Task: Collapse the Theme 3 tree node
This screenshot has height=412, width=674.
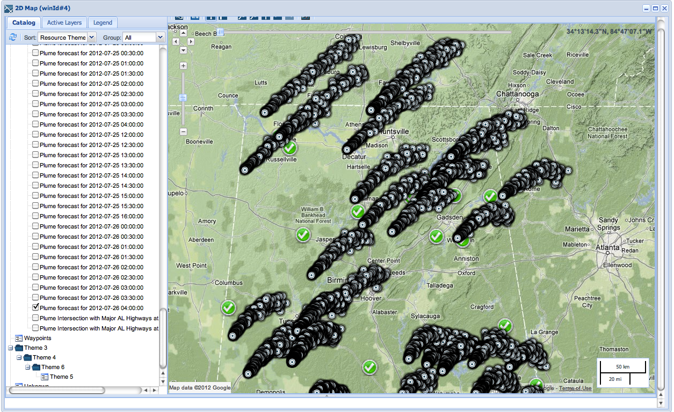Action: tap(11, 348)
